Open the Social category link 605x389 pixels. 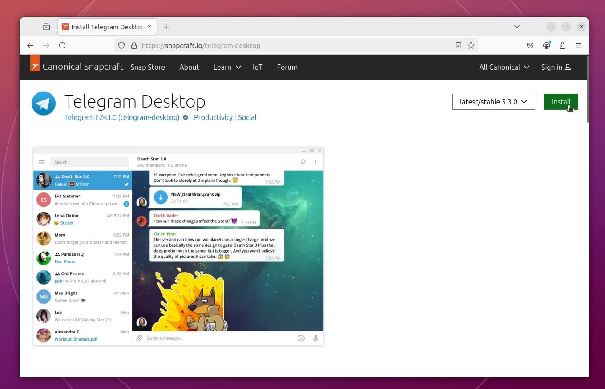click(x=247, y=117)
